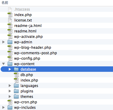113x110 pixels.
Task: Expand the wp-admin folder triangle
Action: pyautogui.click(x=4, y=42)
